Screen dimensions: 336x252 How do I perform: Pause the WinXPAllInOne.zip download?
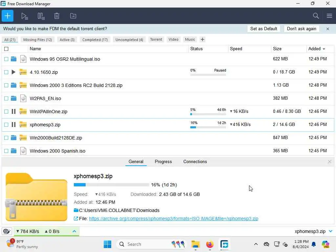point(13,112)
